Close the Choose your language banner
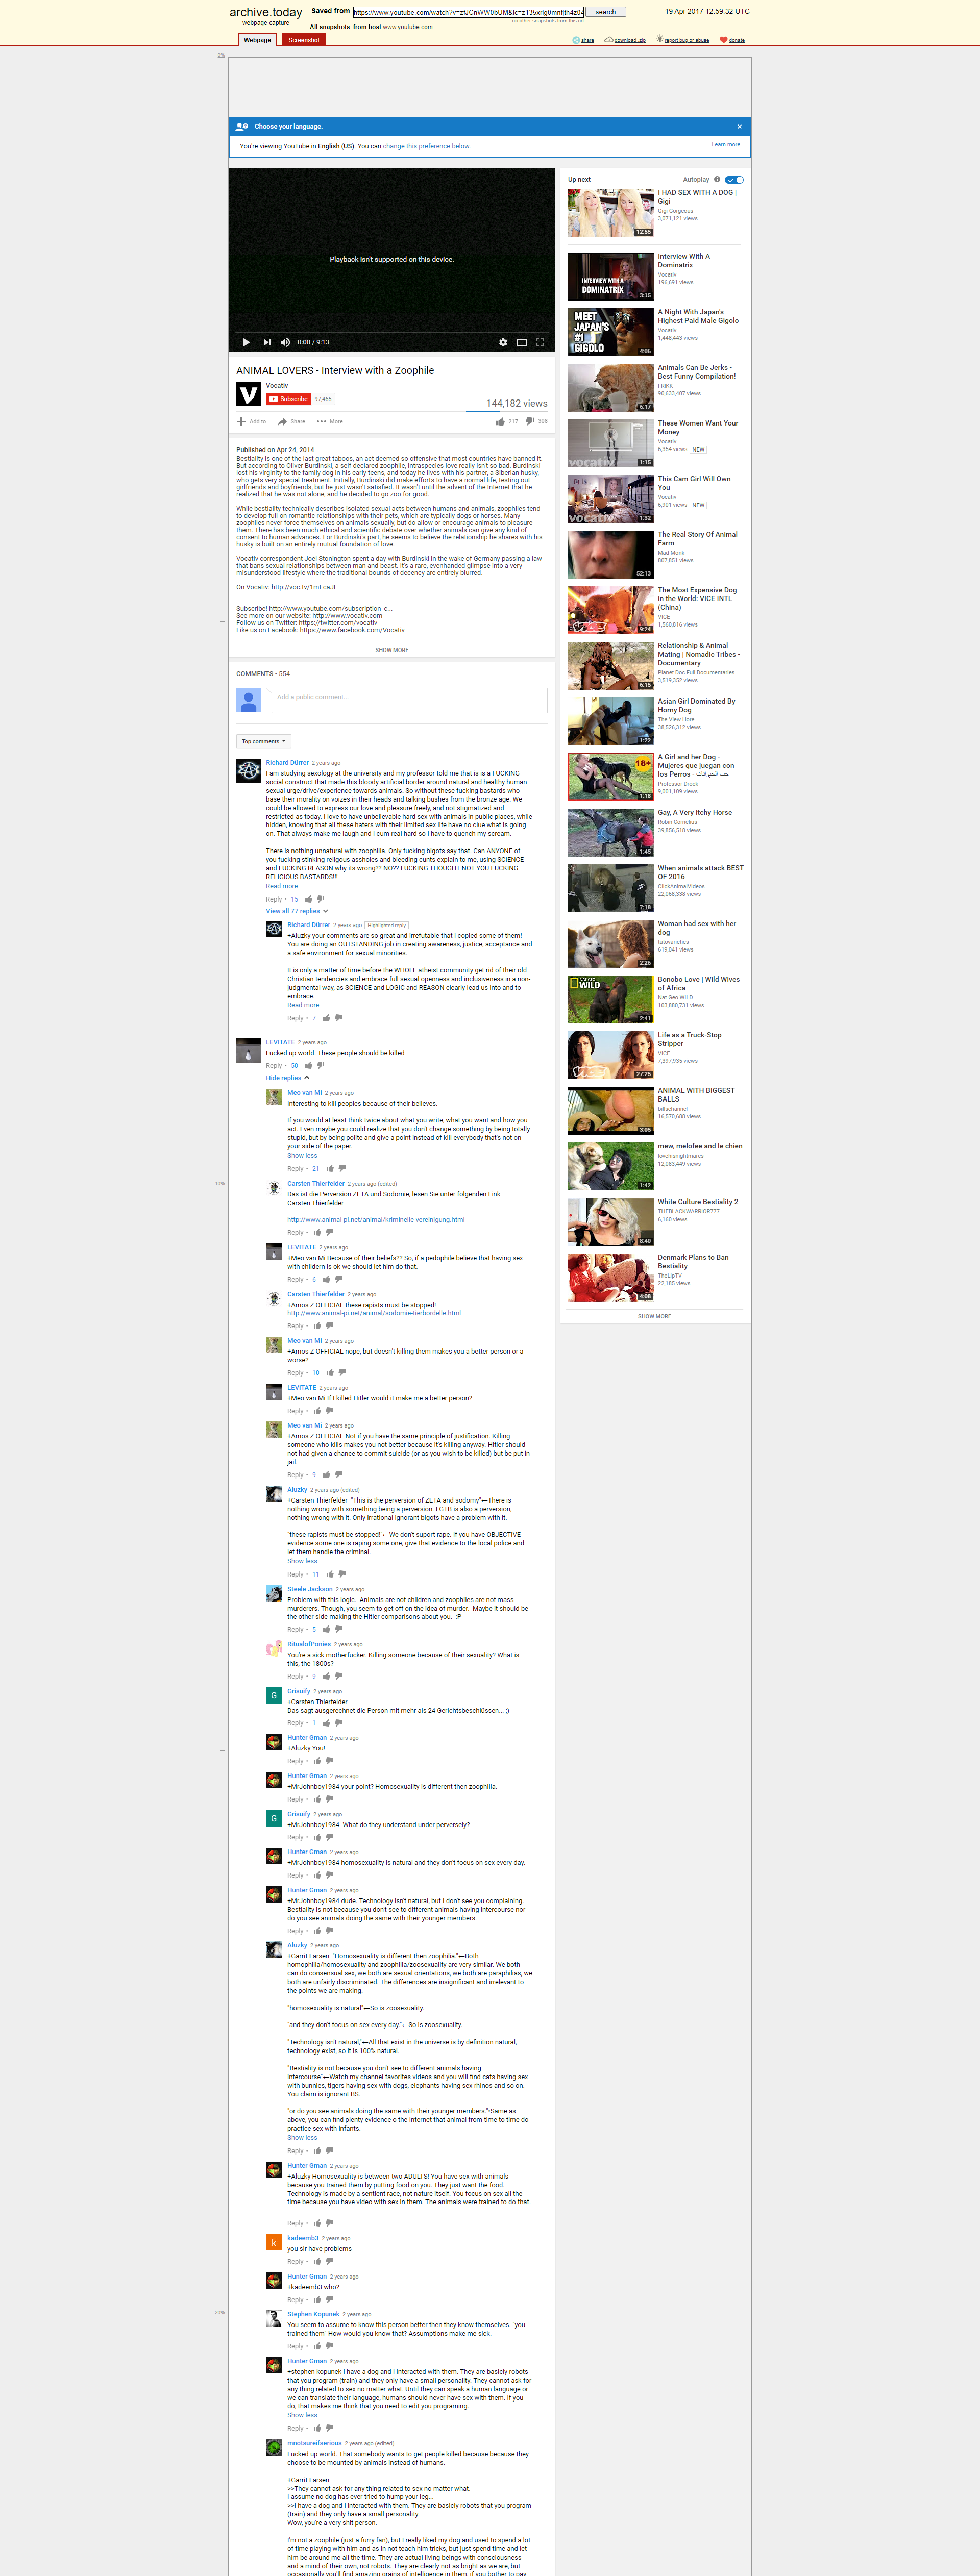The width and height of the screenshot is (980, 2576). click(x=739, y=126)
